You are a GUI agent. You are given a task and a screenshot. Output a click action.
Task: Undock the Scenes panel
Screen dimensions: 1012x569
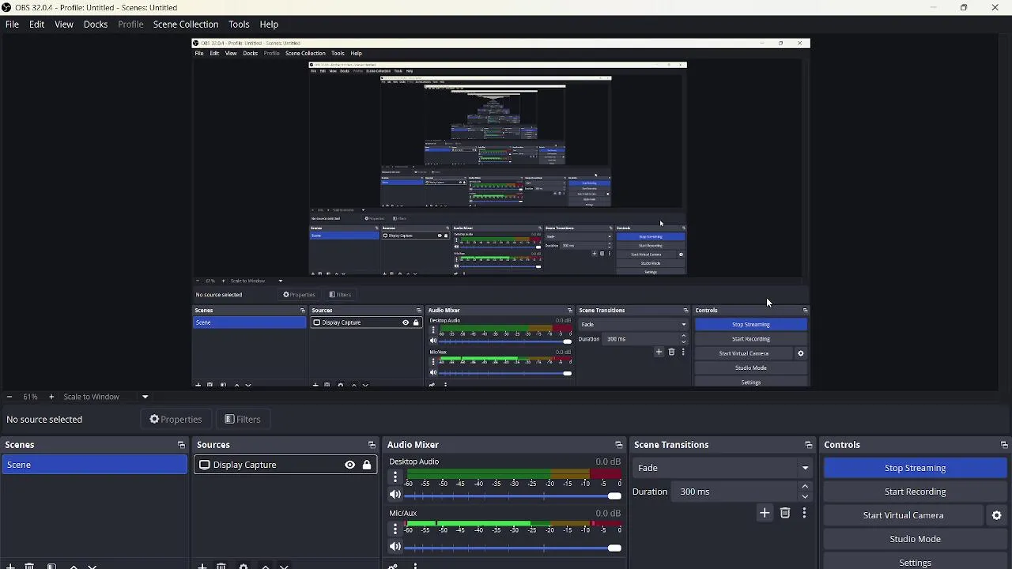coord(181,445)
